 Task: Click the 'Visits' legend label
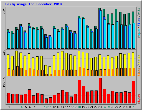(139, 60)
